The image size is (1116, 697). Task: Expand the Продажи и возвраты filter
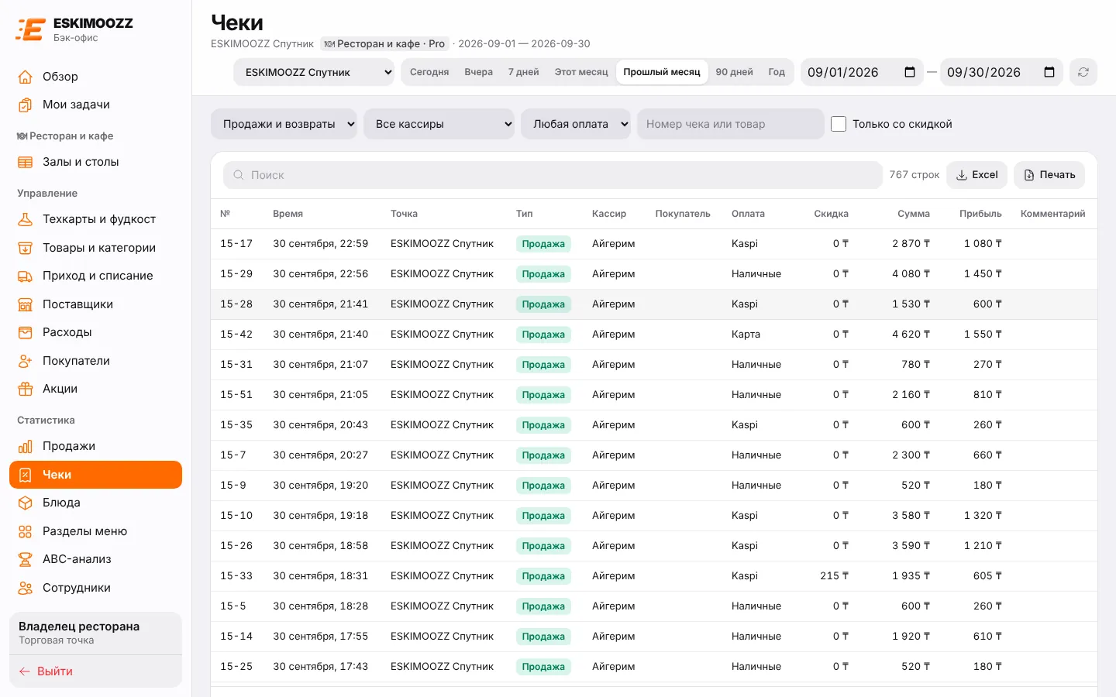tap(284, 124)
